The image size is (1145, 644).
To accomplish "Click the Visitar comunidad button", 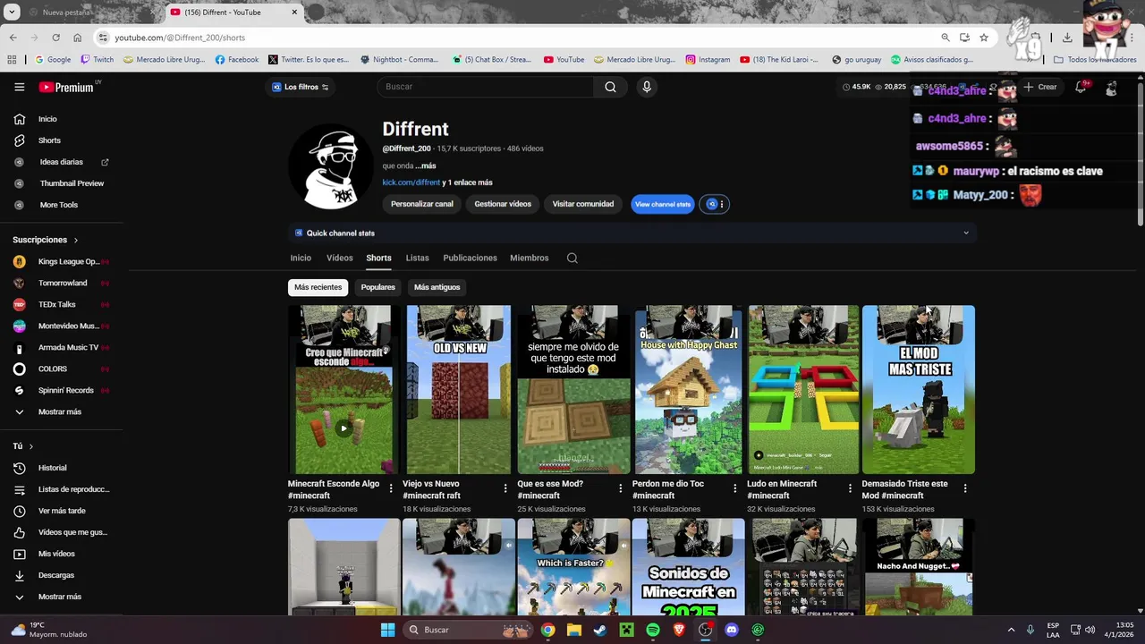I will (583, 204).
